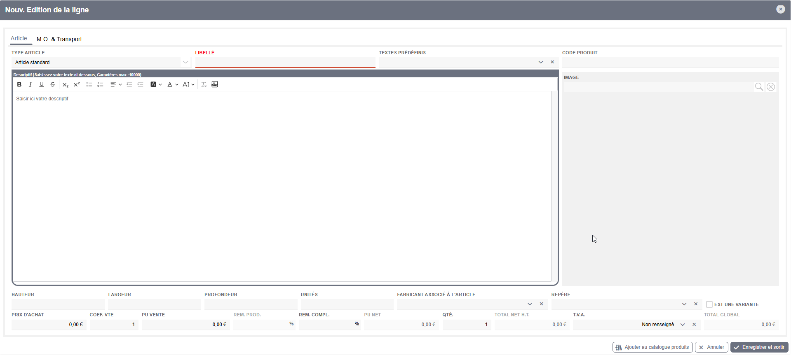This screenshot has height=355, width=791.
Task: Apply italic formatting
Action: pyautogui.click(x=30, y=84)
